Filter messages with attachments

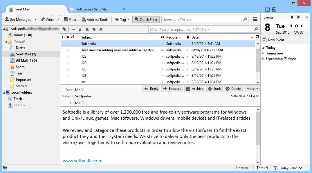tap(101, 29)
